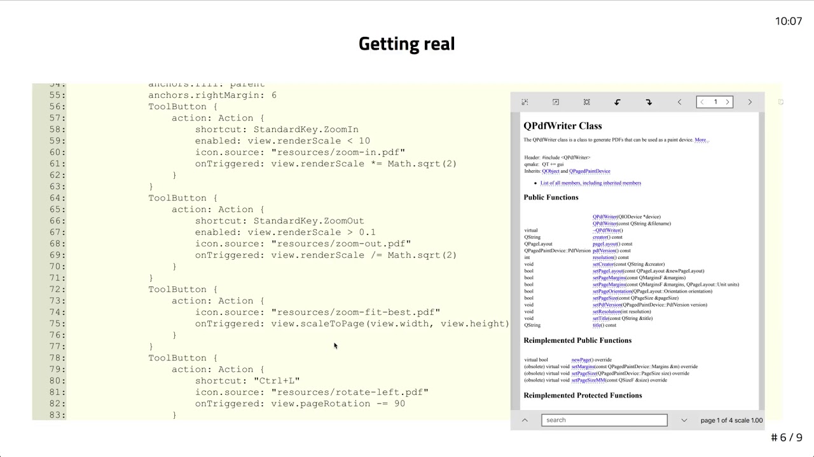This screenshot has width=814, height=457.
Task: Click code 'icon.source: "resources/zoom-out.pdf"'
Action: [x=303, y=244]
